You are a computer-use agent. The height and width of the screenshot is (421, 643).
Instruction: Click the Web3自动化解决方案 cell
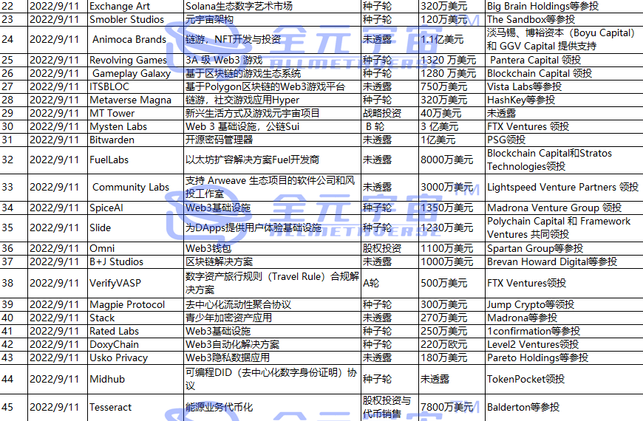point(272,345)
